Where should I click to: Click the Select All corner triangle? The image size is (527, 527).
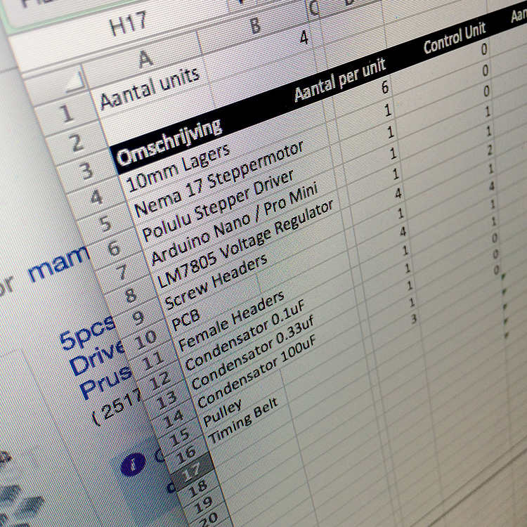pyautogui.click(x=73, y=84)
